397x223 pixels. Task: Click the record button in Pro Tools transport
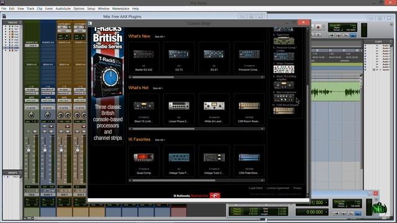(318, 27)
